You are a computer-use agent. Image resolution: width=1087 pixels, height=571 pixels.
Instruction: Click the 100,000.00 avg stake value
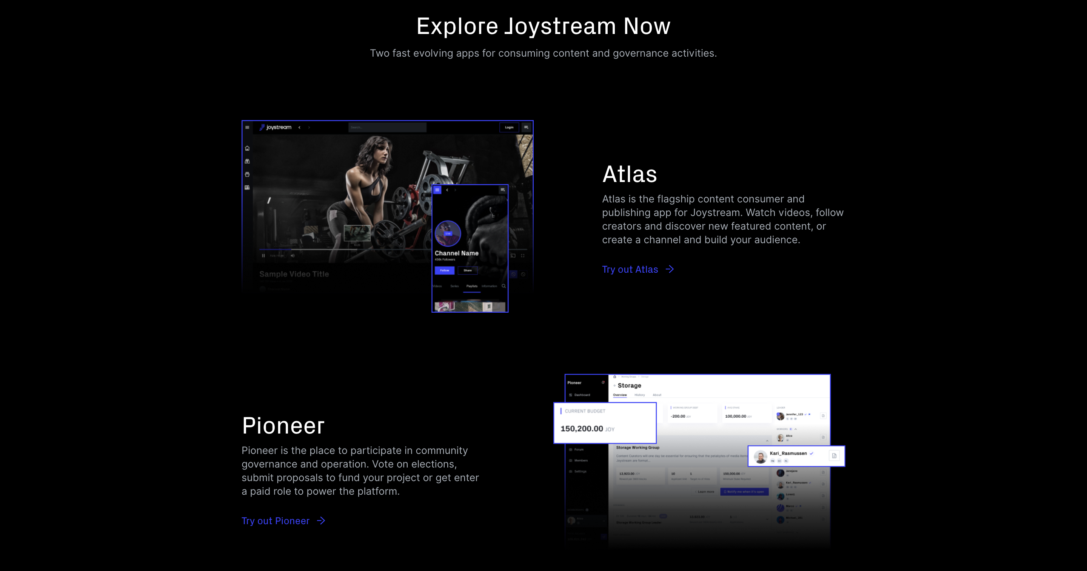pyautogui.click(x=736, y=417)
